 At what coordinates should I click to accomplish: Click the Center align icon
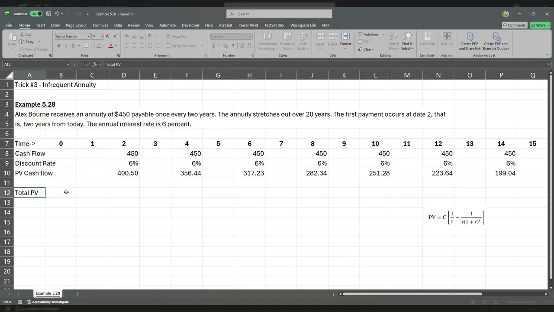134,45
